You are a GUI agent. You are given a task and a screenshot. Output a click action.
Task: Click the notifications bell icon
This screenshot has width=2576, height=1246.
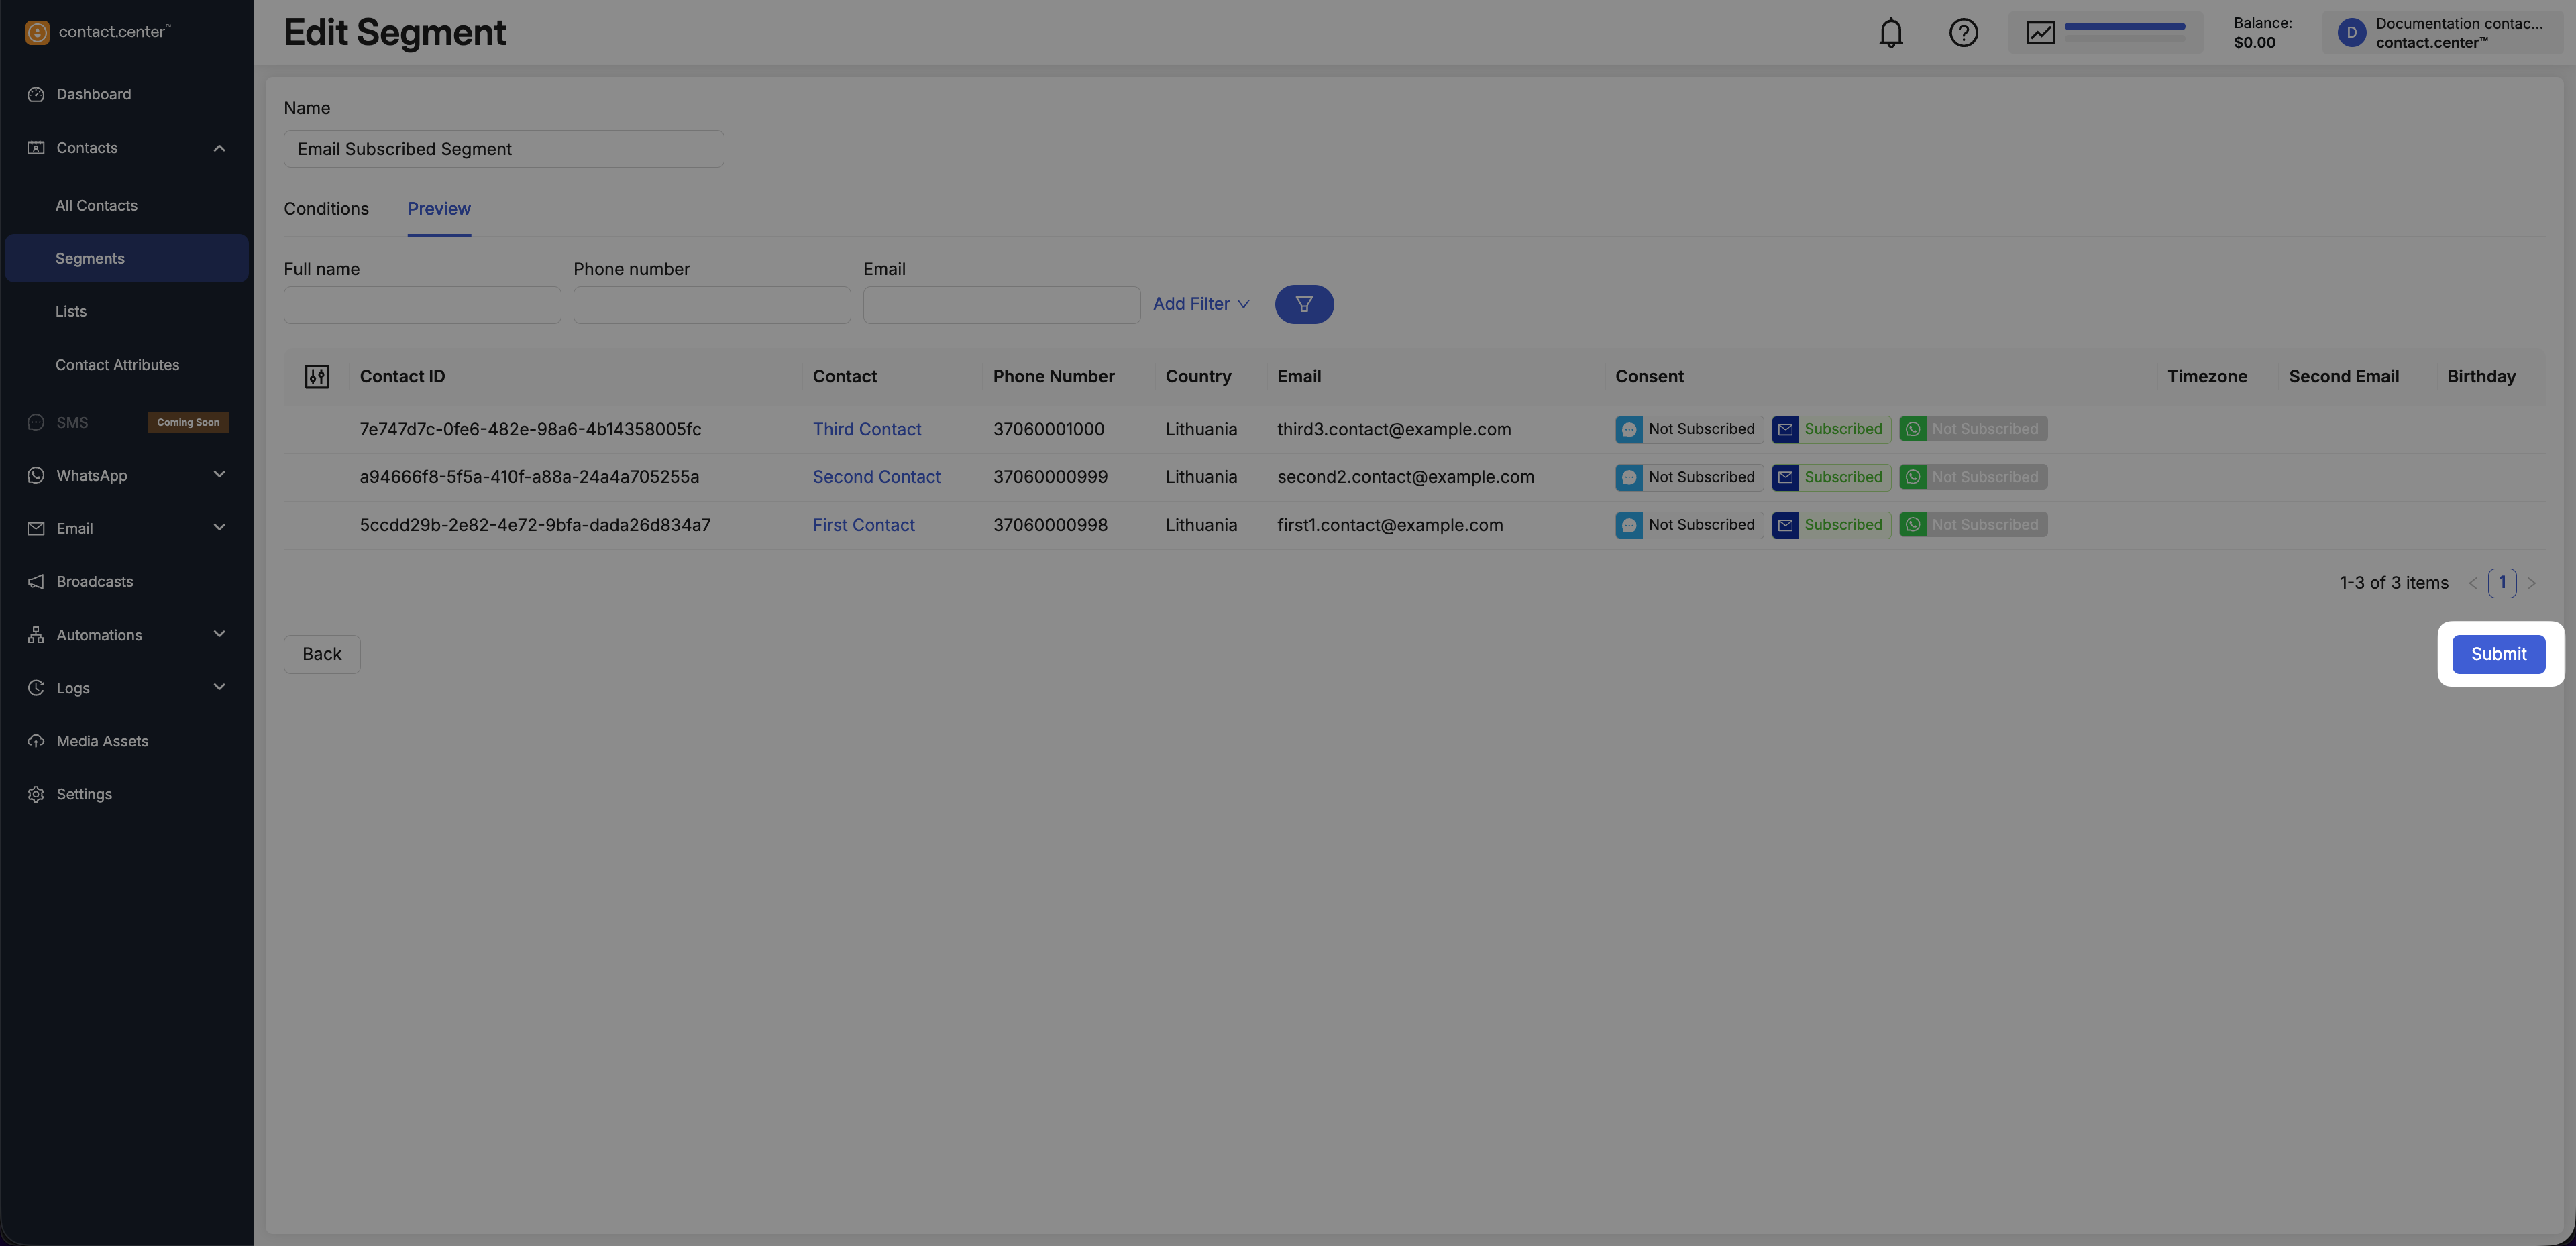point(1890,33)
